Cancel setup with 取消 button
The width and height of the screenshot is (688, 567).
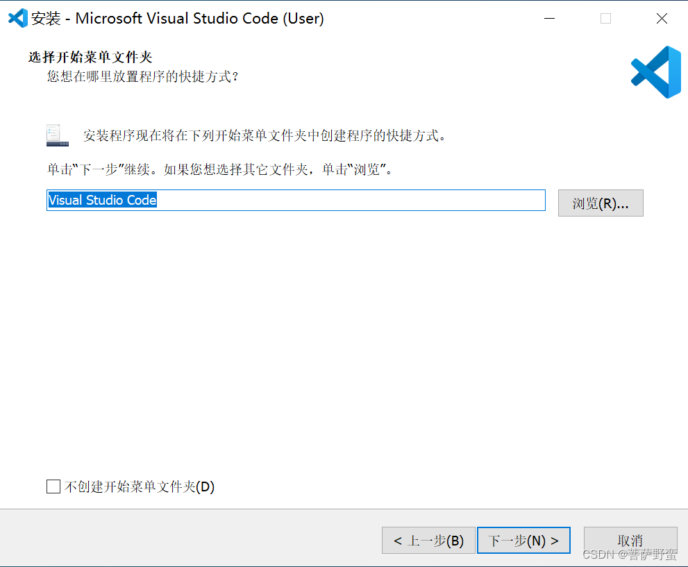tap(630, 540)
